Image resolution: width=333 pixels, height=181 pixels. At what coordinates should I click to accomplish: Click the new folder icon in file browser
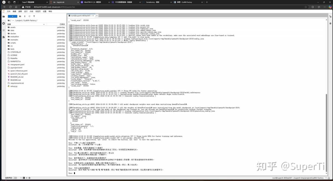pyautogui.click(x=20, y=16)
